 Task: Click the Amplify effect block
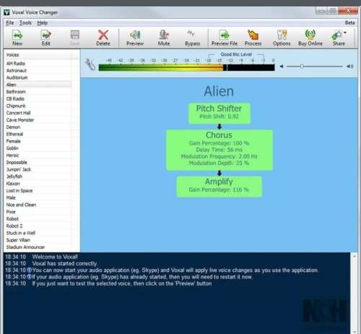pyautogui.click(x=219, y=187)
